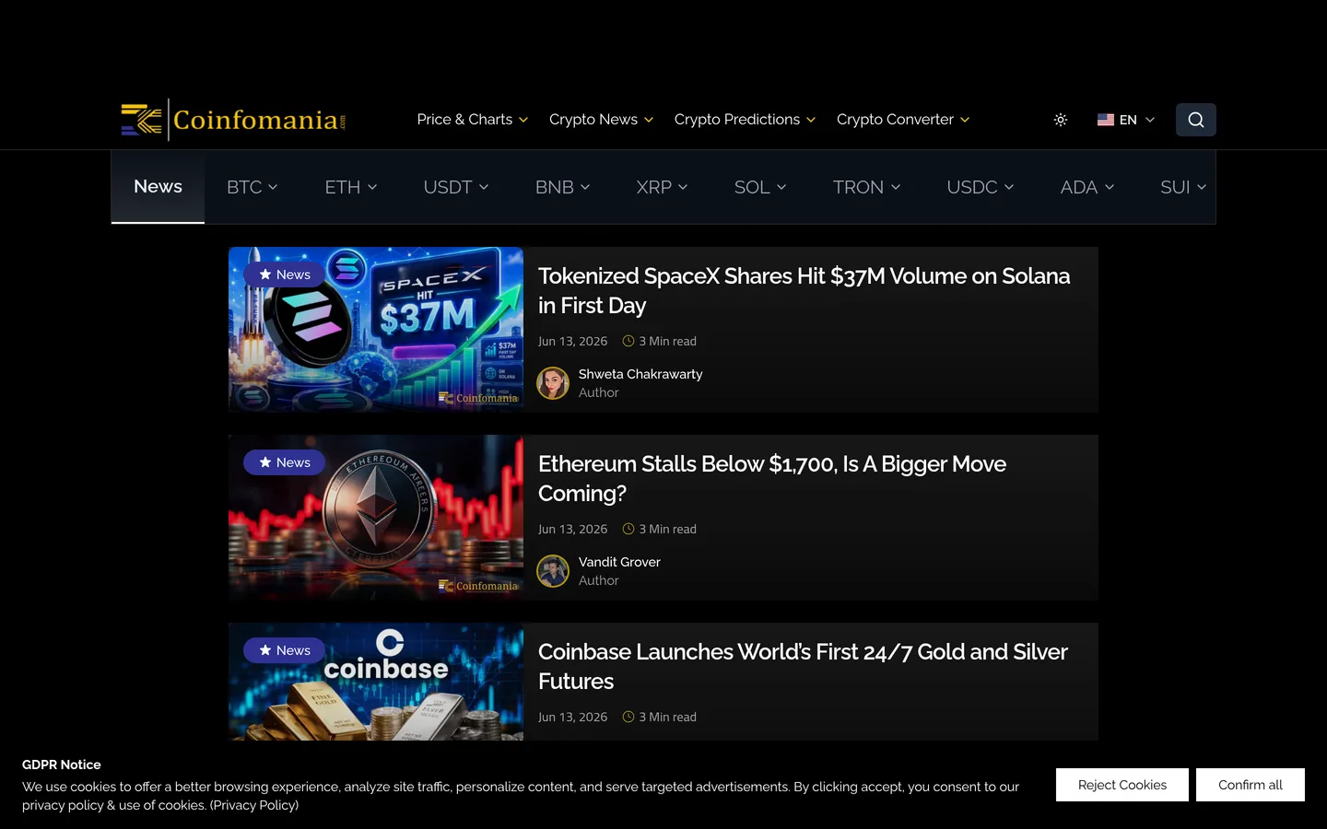Click the News badge on Coinbase article

pyautogui.click(x=284, y=650)
